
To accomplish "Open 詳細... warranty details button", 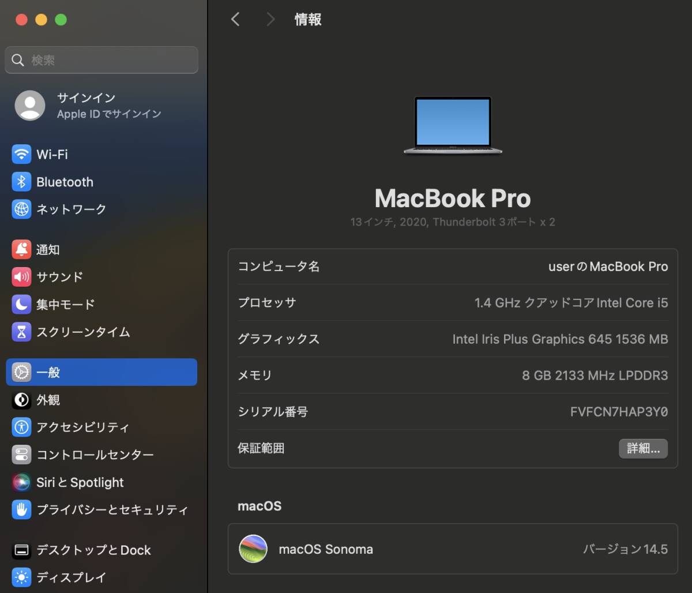I will click(643, 448).
